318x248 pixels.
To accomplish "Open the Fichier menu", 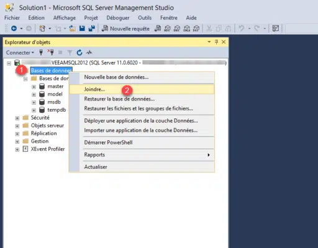I will pyautogui.click(x=12, y=18).
